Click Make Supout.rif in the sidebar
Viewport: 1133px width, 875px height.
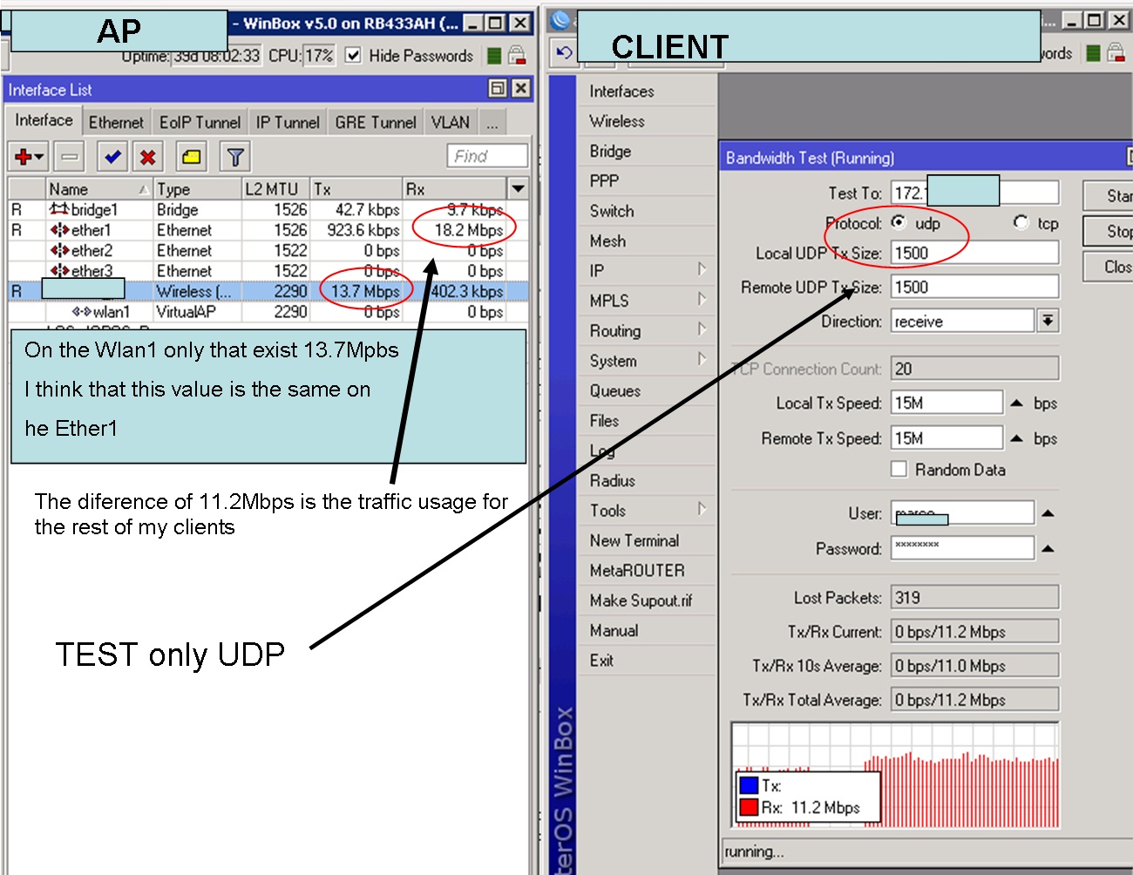pos(641,600)
